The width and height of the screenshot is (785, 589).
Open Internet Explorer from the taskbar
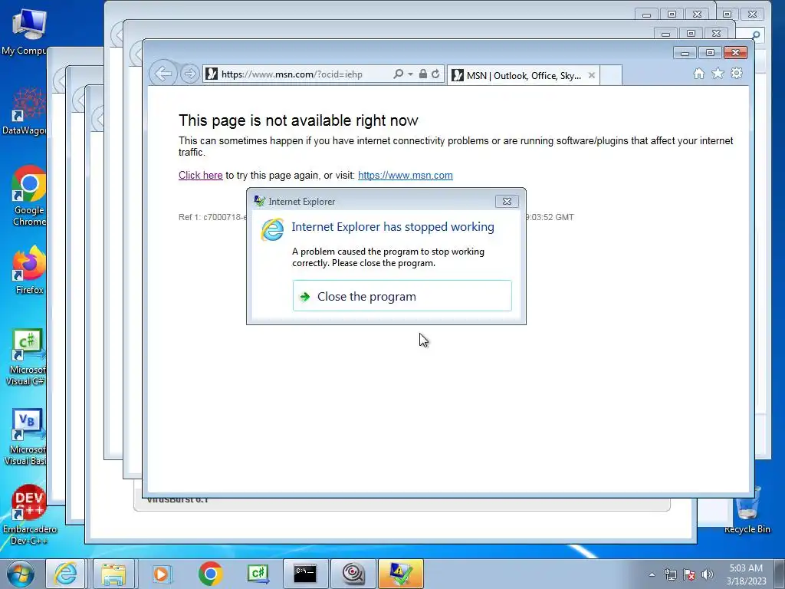[x=66, y=574]
